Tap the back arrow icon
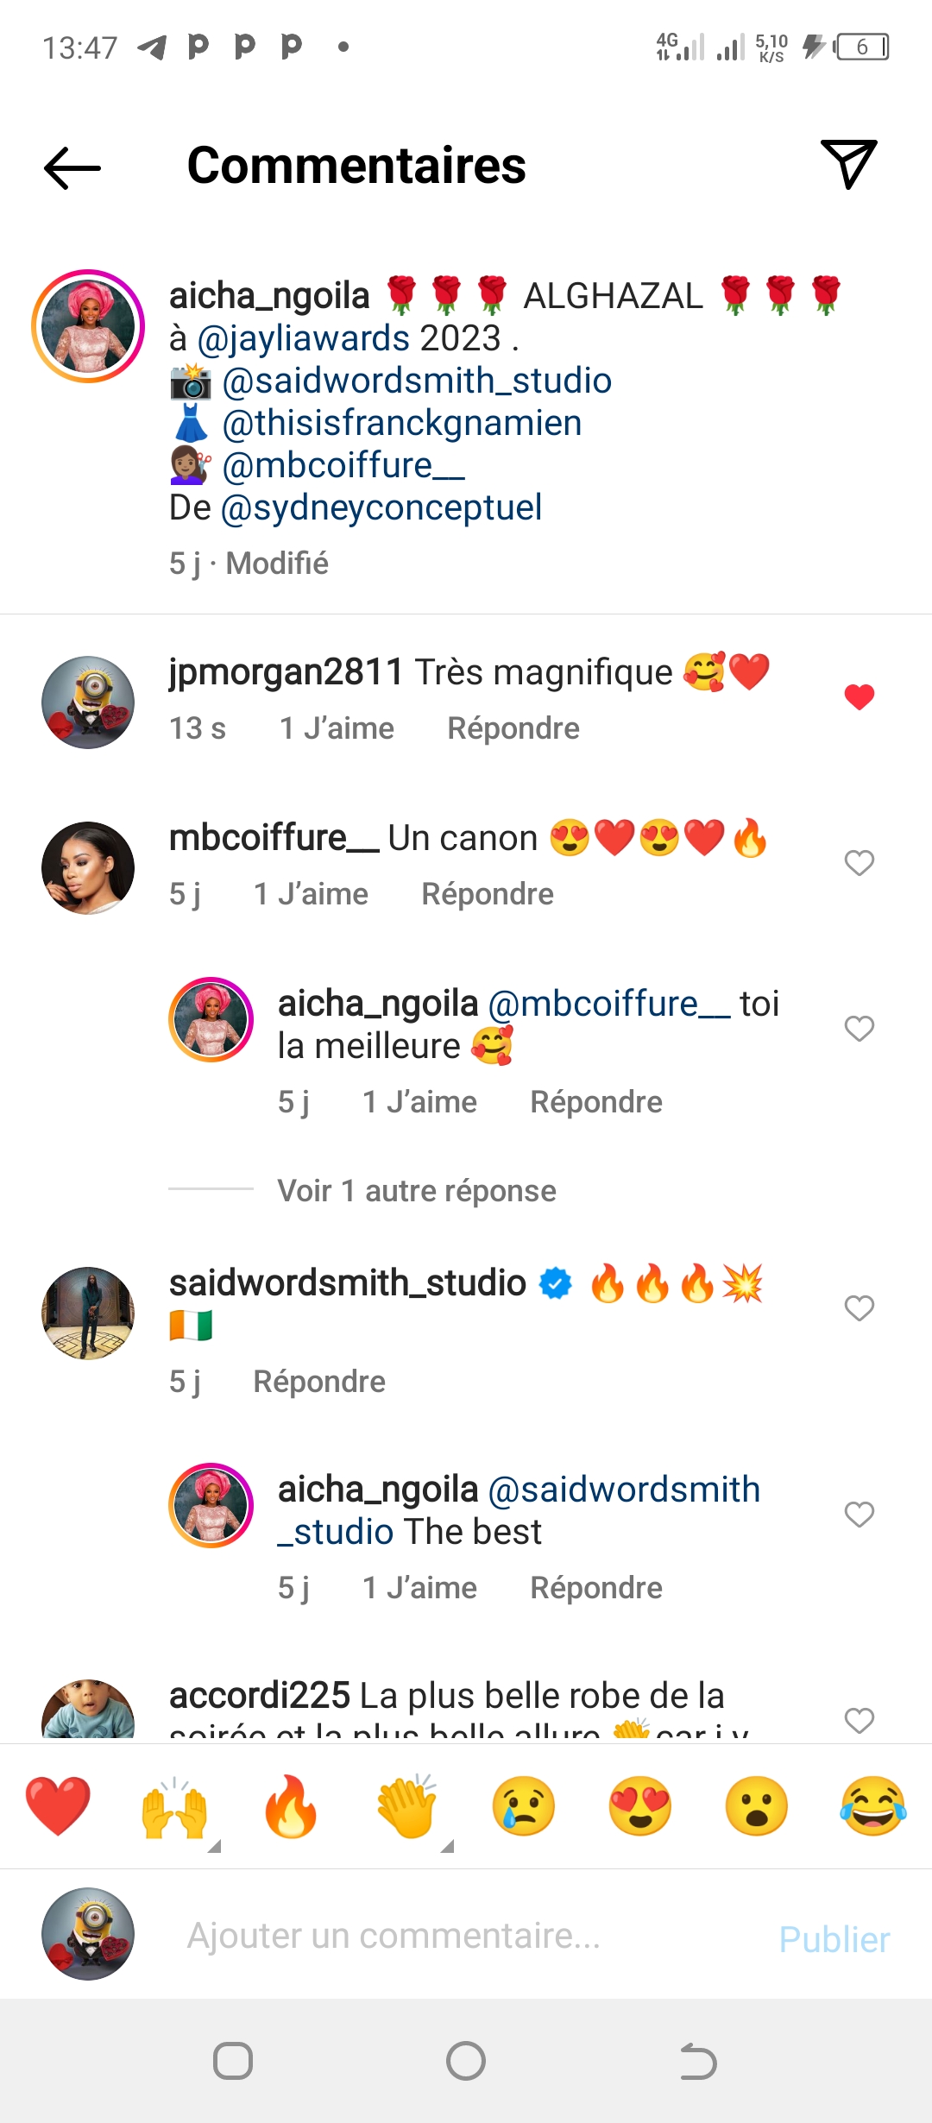This screenshot has height=2123, width=932. point(72,167)
